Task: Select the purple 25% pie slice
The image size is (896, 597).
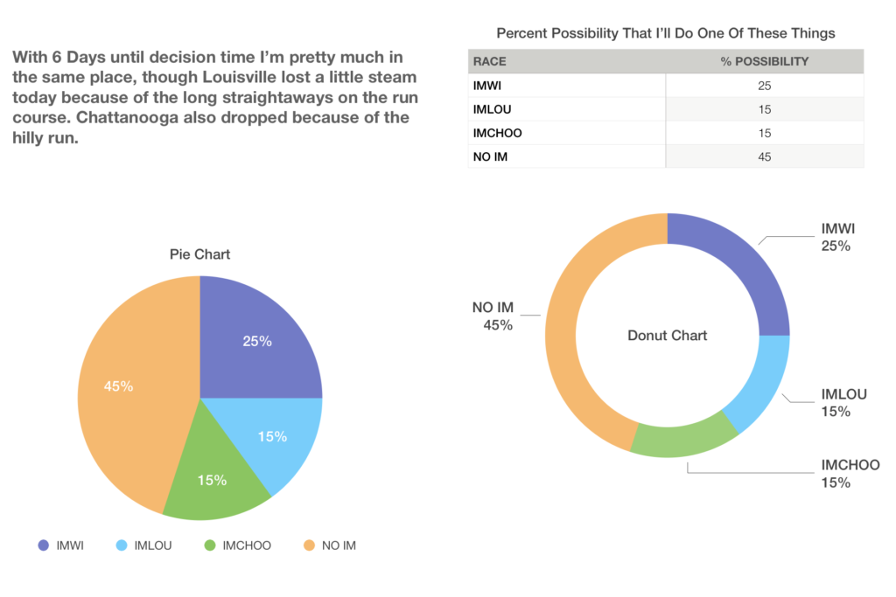Action: click(258, 341)
